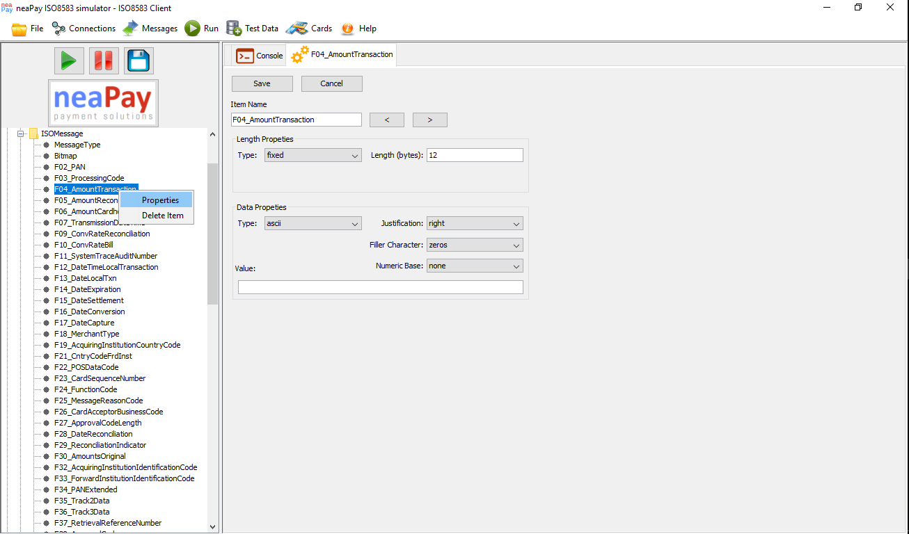Click the Cancel button
The width and height of the screenshot is (909, 534).
[331, 83]
